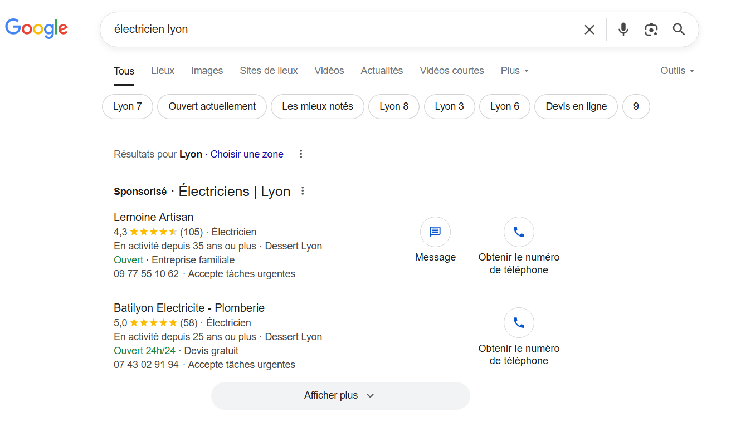
Task: Click the Google logo
Action: tap(37, 28)
